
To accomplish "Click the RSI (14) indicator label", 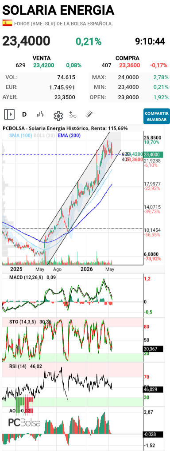I will [x=17, y=366].
